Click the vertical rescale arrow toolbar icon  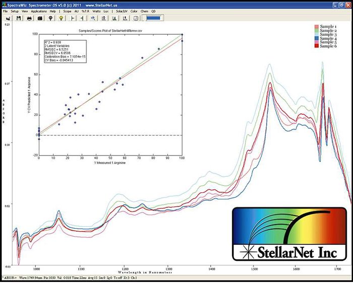click(x=104, y=18)
